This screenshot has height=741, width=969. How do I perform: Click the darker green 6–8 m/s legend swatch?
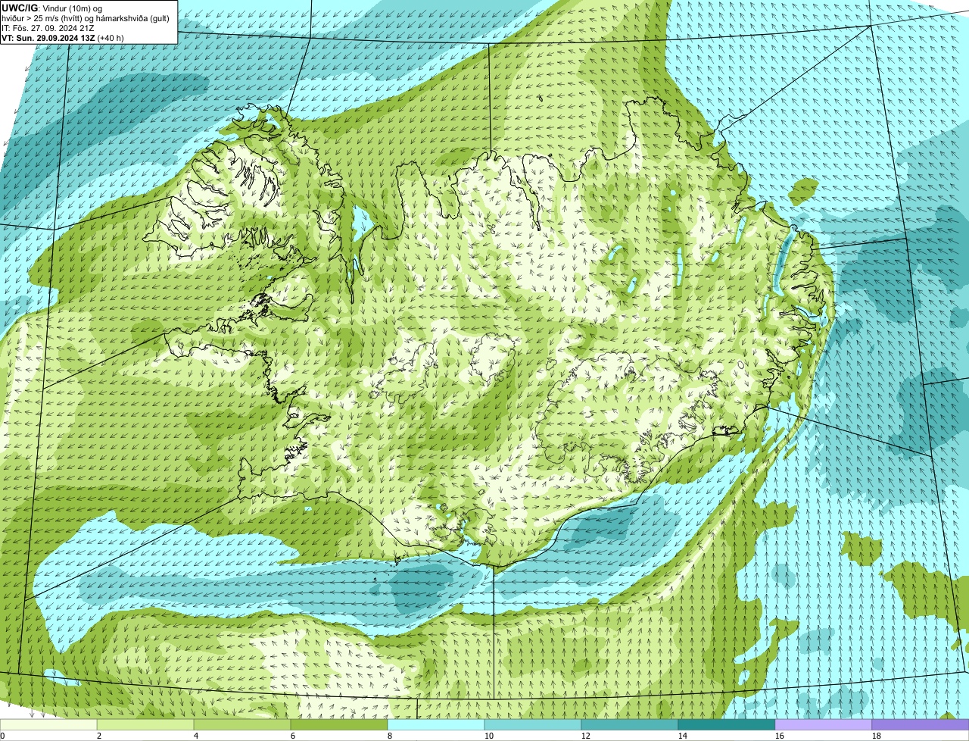point(339,725)
